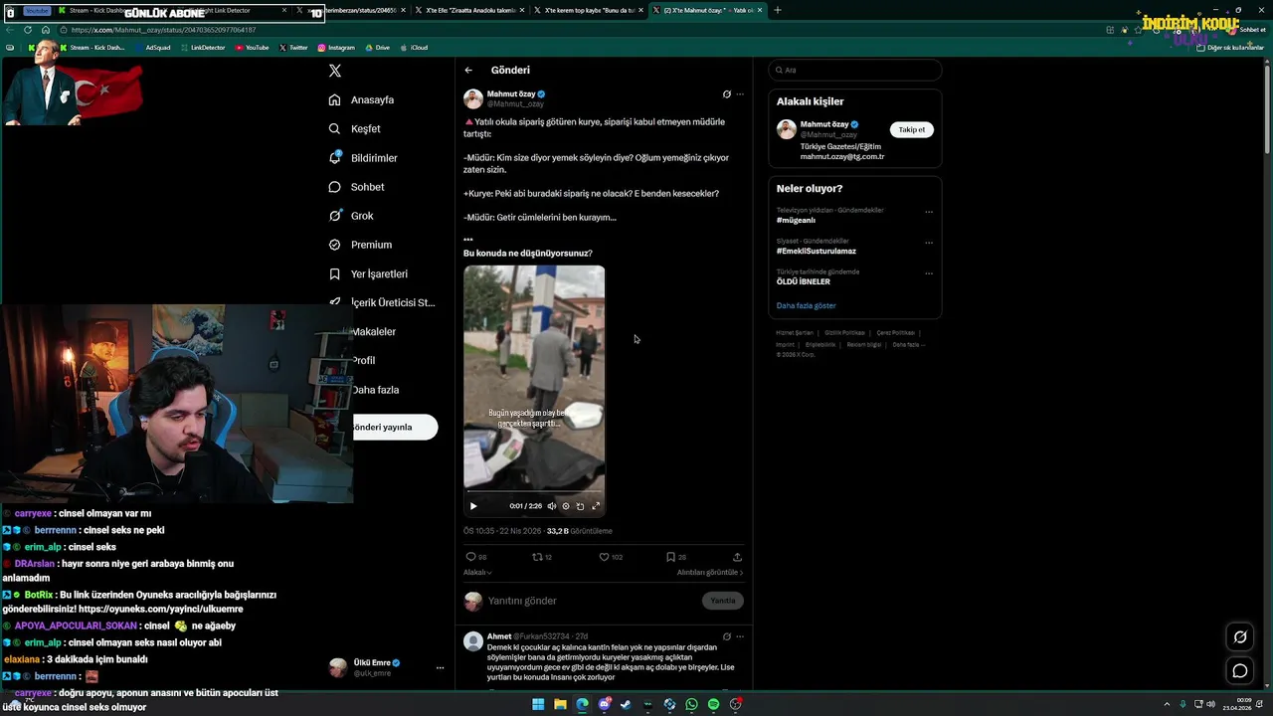This screenshot has height=716, width=1273.
Task: Open Premium from the sidebar
Action: coord(361,245)
